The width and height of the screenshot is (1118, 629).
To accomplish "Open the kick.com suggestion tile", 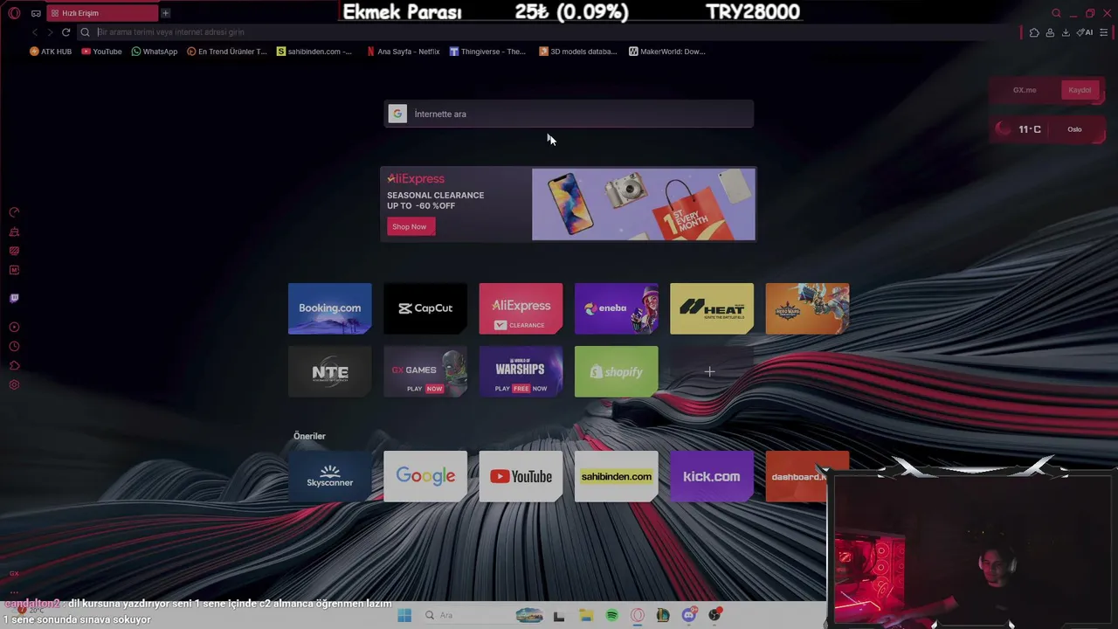I will [x=712, y=476].
